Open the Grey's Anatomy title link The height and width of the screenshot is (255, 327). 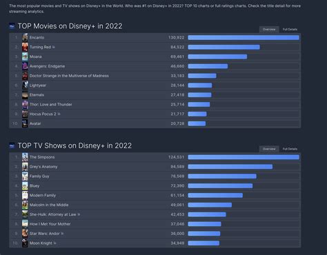[43, 167]
